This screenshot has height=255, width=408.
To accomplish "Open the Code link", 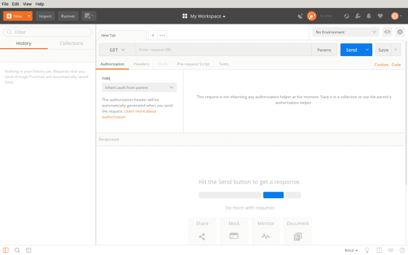I will (x=396, y=65).
